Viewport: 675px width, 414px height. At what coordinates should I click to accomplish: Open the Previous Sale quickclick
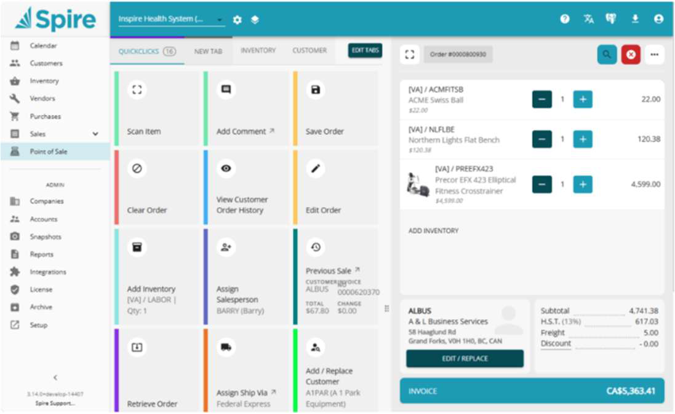[x=336, y=276]
